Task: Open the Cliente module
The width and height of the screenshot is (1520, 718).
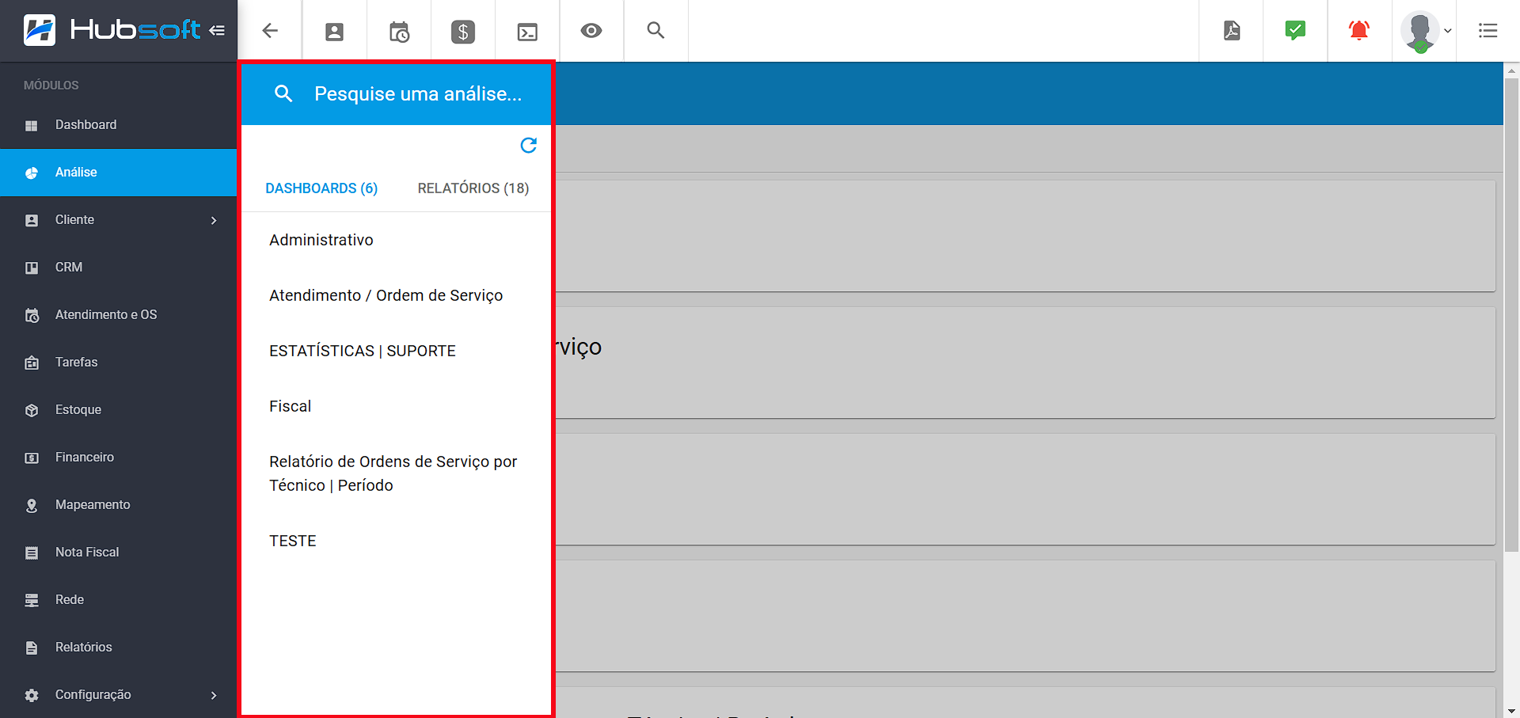Action: (x=119, y=220)
